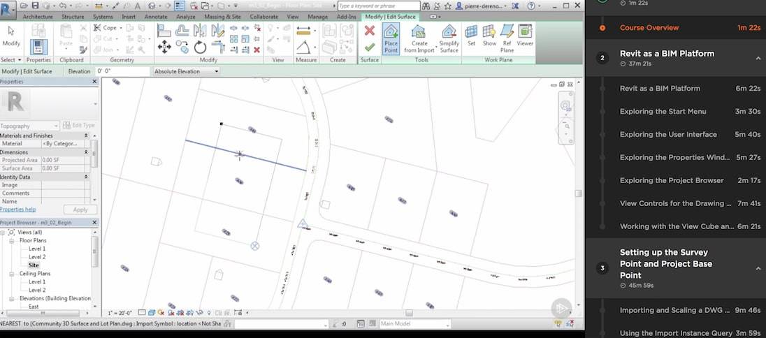
Task: Collapse the Ceiling Plans tree node
Action: click(x=11, y=274)
